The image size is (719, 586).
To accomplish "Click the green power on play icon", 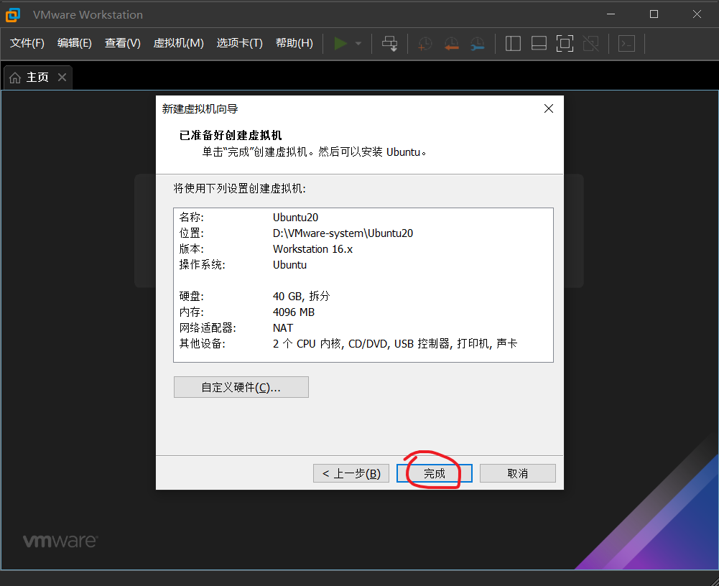I will [340, 44].
